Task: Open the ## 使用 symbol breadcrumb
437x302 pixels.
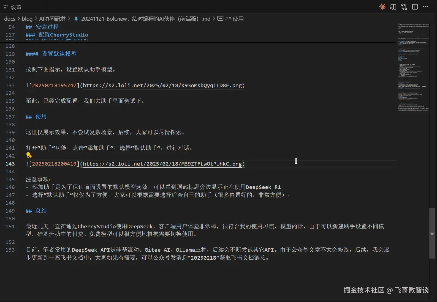Action: tap(234, 19)
